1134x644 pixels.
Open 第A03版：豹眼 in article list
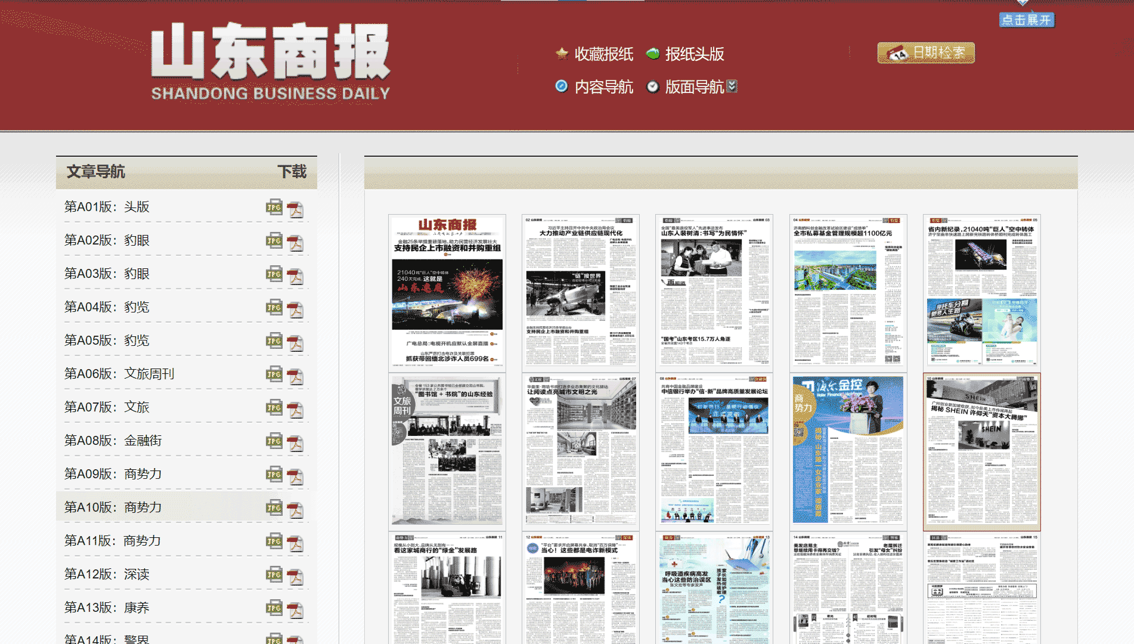point(107,274)
